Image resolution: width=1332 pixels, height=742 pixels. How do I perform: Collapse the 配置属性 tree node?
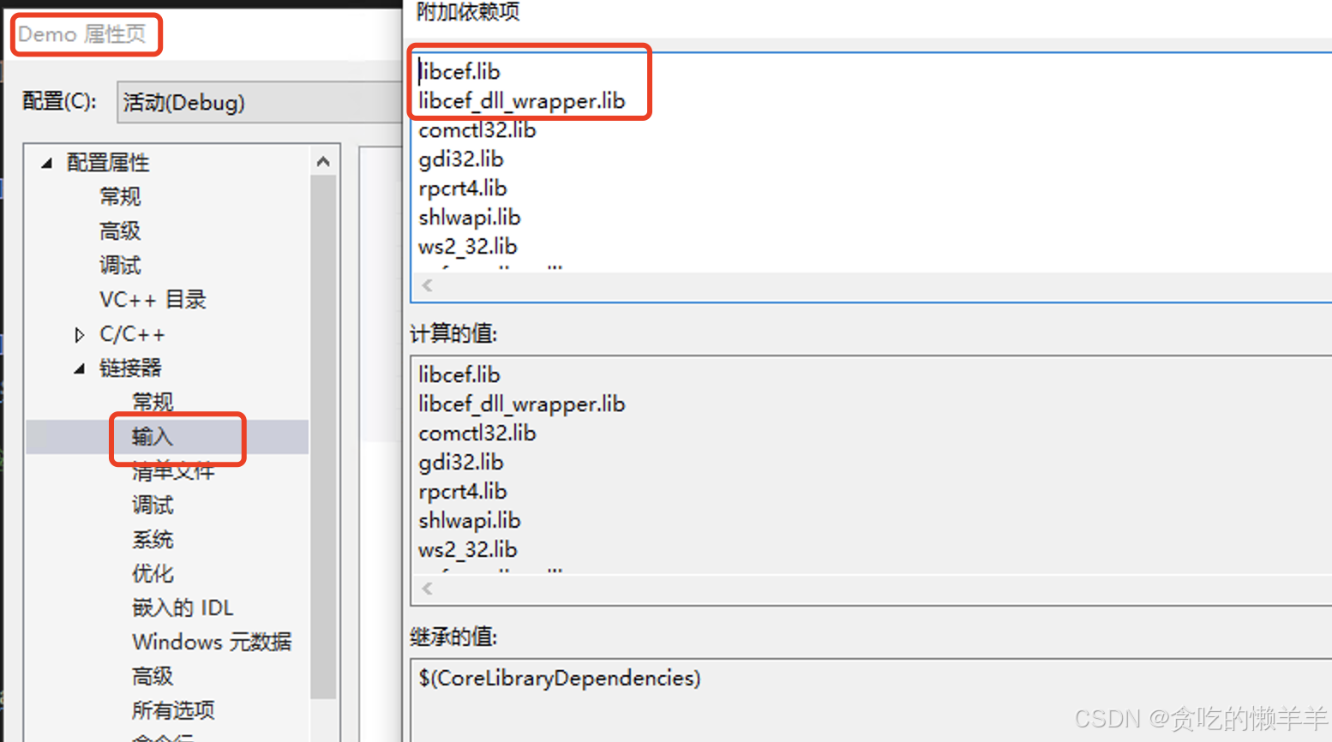[48, 163]
